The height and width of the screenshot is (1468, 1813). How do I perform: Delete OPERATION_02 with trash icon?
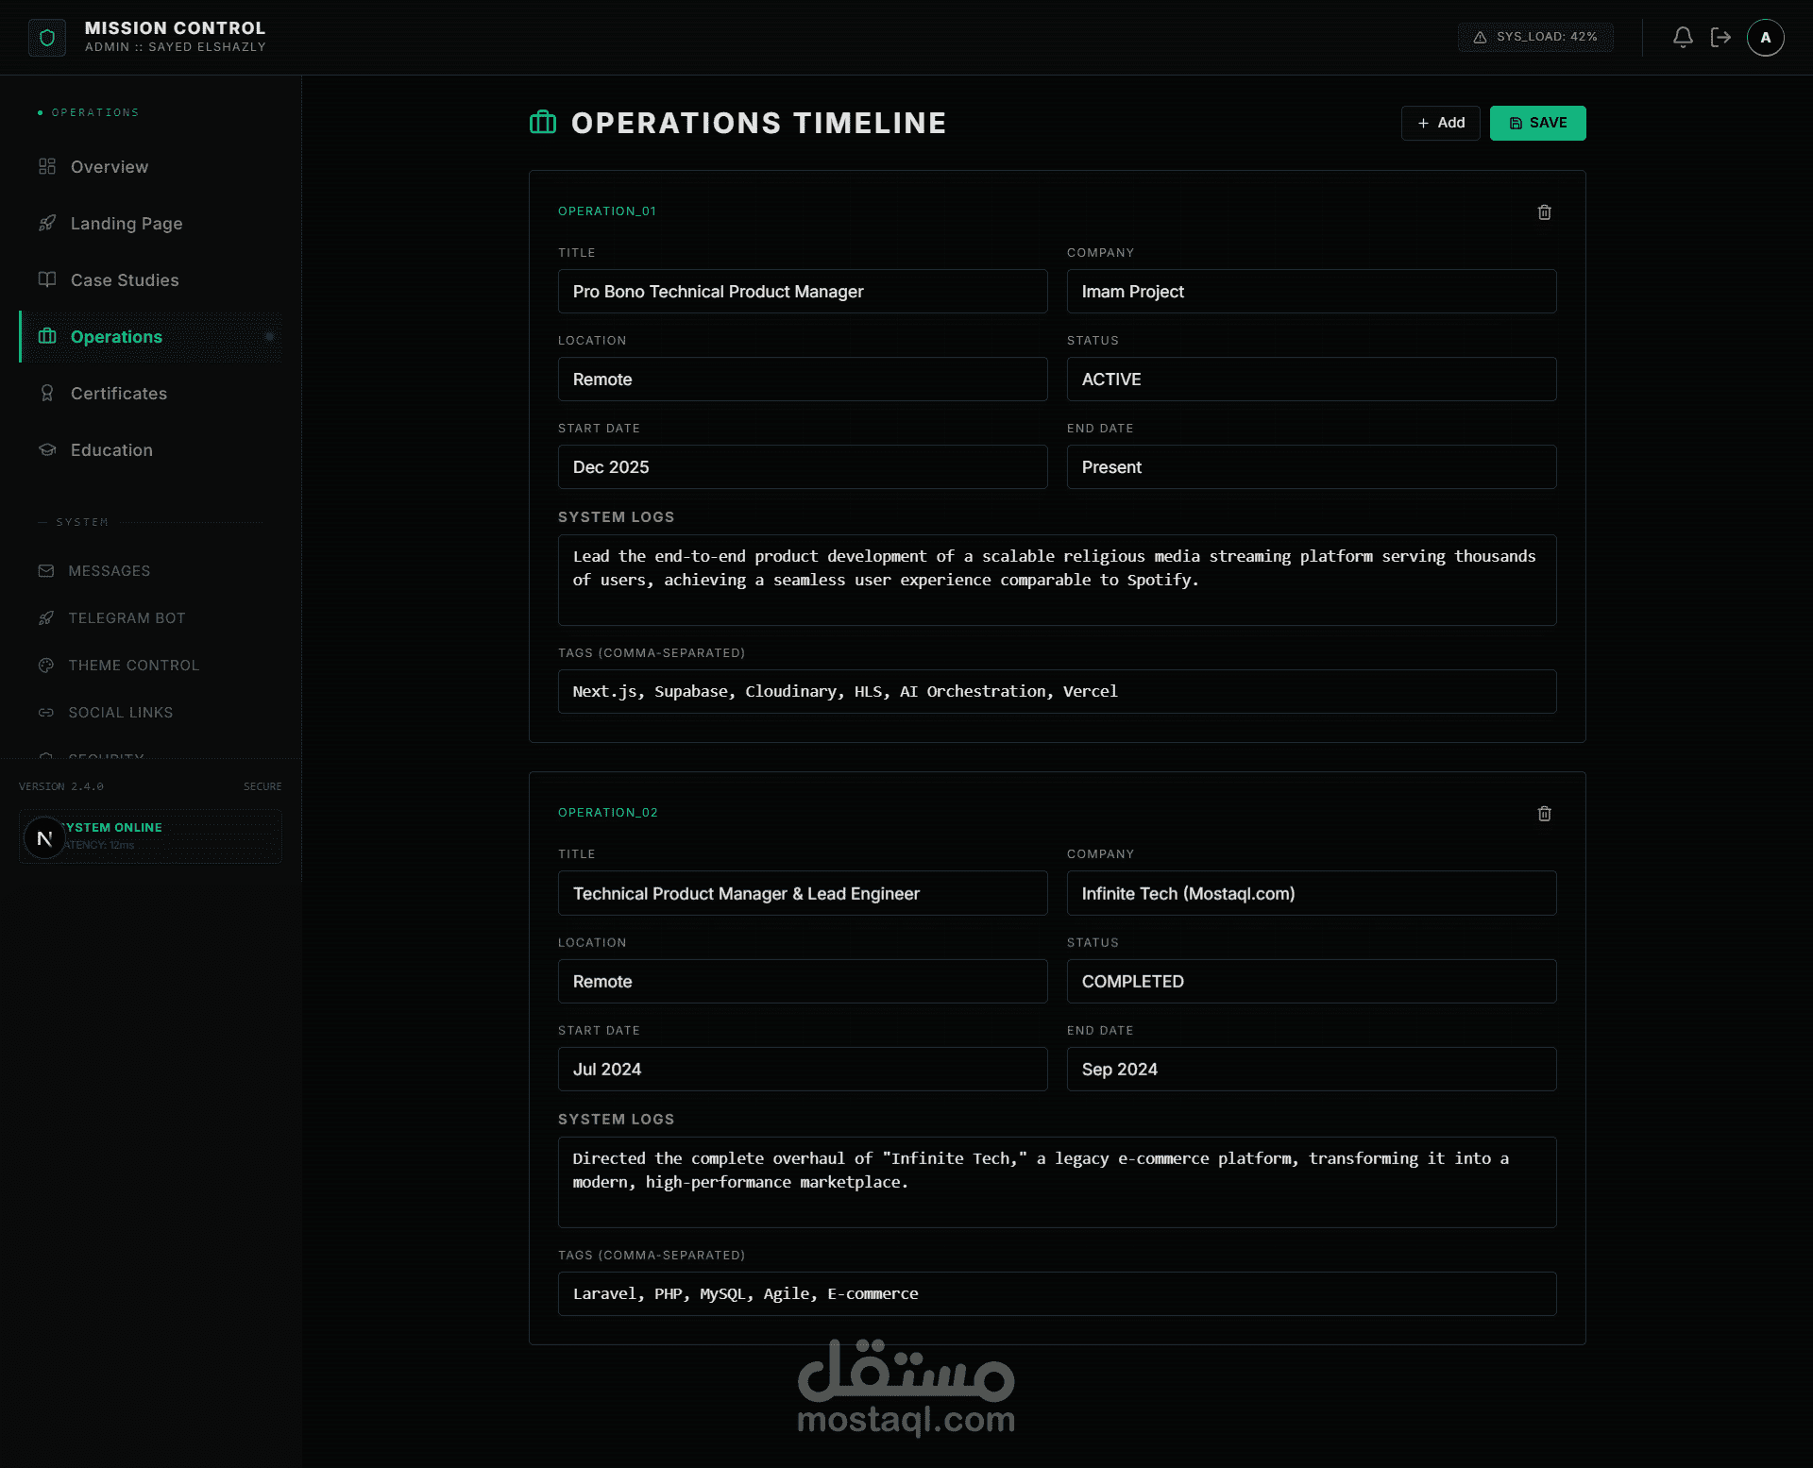coord(1544,814)
